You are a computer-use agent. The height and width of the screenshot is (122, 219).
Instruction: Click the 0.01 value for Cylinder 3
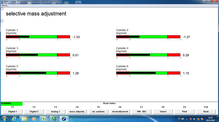click(76, 55)
